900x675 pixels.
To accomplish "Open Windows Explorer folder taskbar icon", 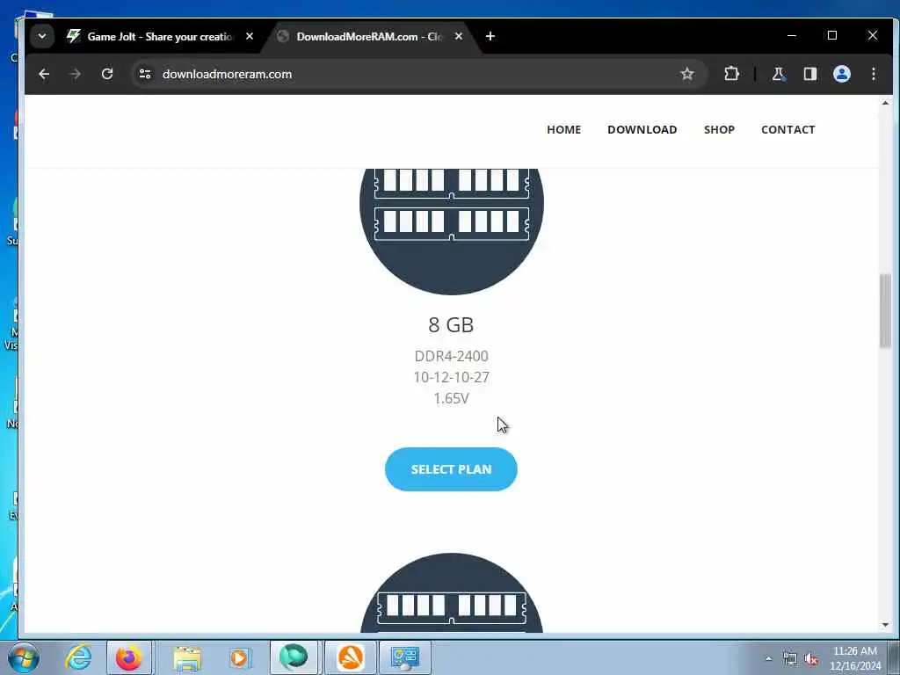I will [x=187, y=657].
